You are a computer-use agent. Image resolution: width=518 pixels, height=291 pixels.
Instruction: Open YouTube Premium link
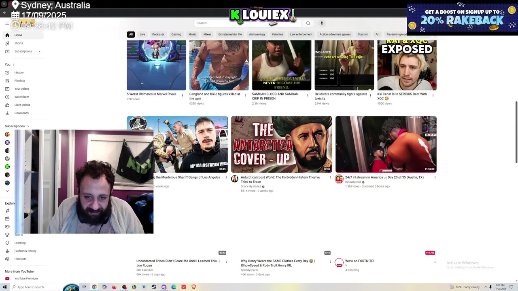(x=26, y=278)
